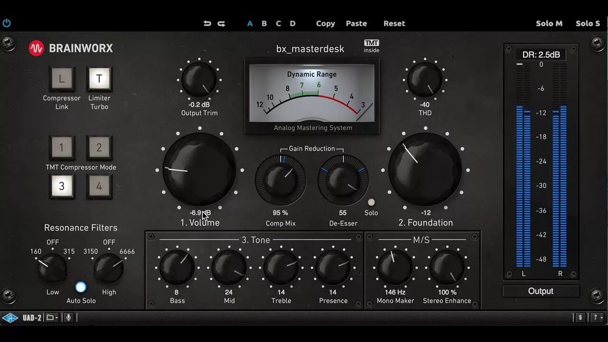The image size is (608, 342).
Task: Click the Comp Mix knob
Action: [280, 180]
